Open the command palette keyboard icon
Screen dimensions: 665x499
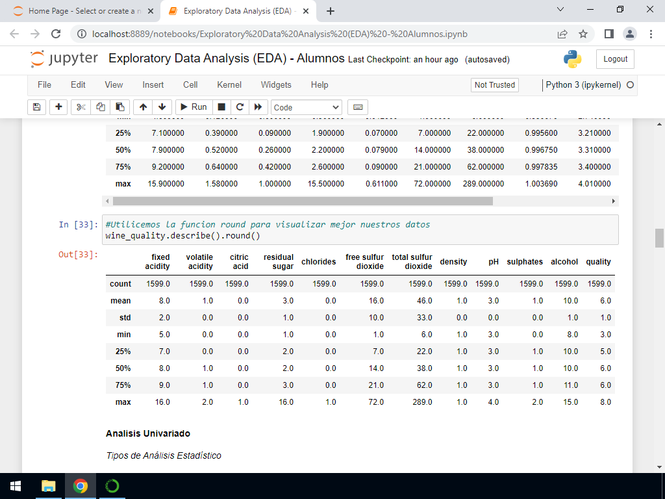click(x=358, y=107)
